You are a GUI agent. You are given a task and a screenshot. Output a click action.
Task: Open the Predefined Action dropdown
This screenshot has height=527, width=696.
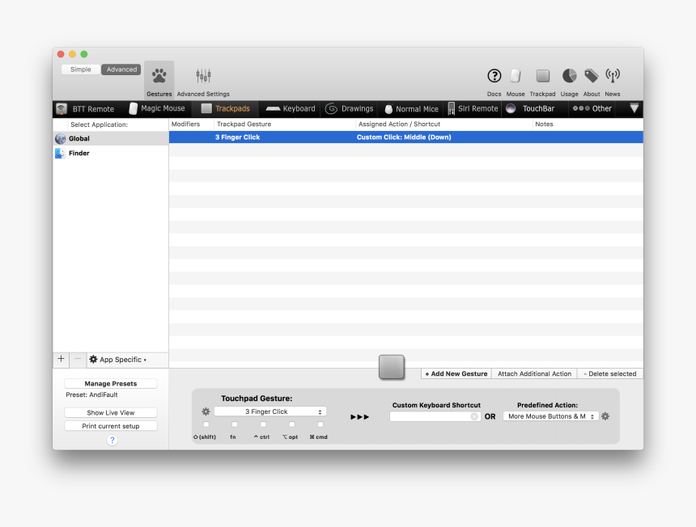pos(551,416)
